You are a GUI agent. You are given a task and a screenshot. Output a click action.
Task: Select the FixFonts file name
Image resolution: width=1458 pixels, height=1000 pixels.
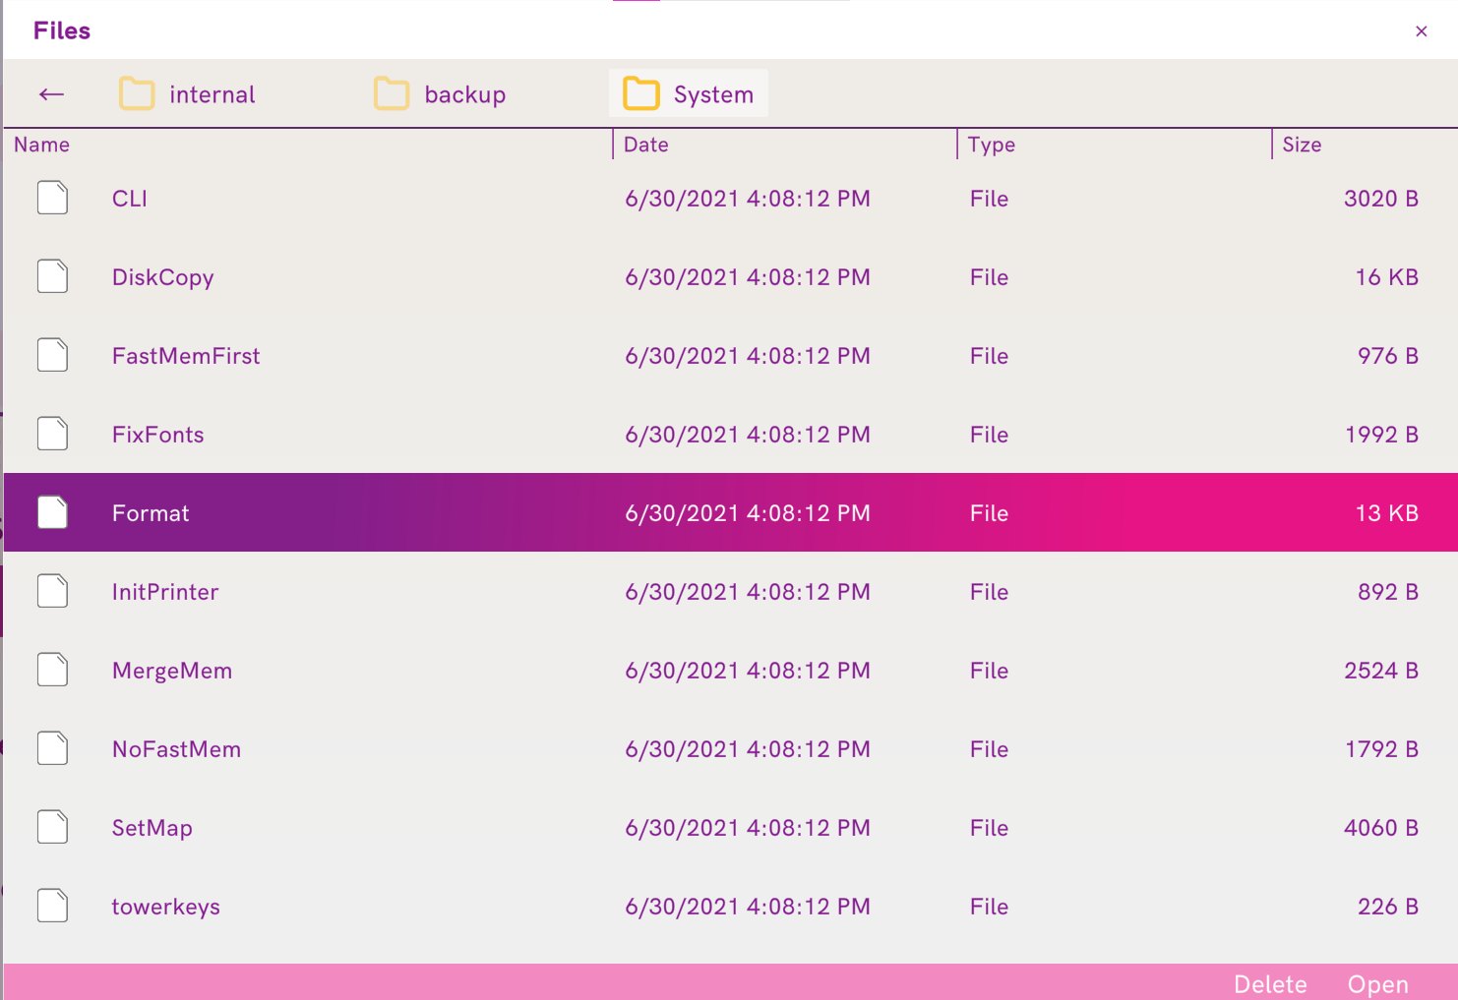click(158, 435)
